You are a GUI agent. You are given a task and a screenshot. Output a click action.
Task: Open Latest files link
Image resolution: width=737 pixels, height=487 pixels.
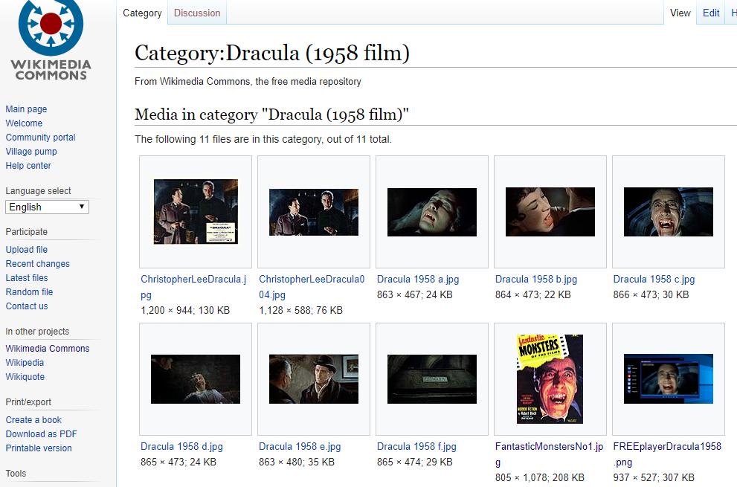pyautogui.click(x=27, y=278)
